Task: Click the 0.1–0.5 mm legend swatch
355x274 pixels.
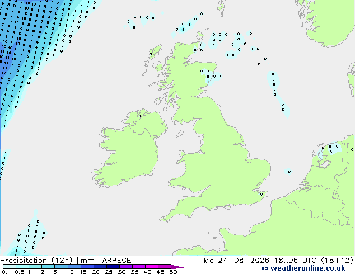Action: coord(10,267)
